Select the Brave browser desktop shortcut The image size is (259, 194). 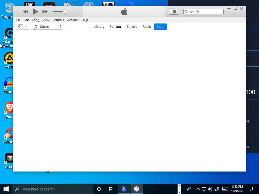tap(9, 110)
